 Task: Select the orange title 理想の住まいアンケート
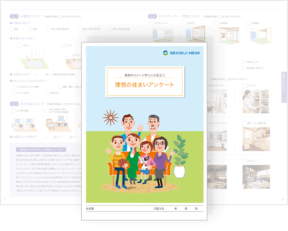click(x=145, y=85)
